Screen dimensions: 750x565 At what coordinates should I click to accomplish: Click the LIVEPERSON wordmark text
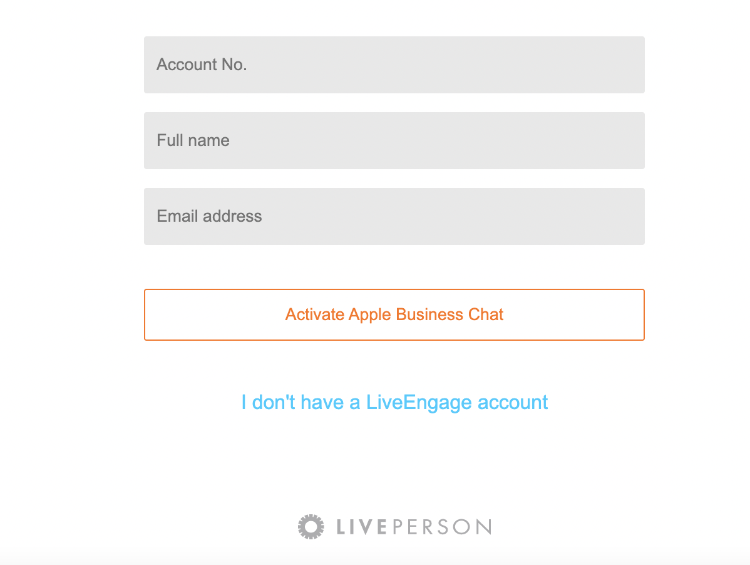414,527
